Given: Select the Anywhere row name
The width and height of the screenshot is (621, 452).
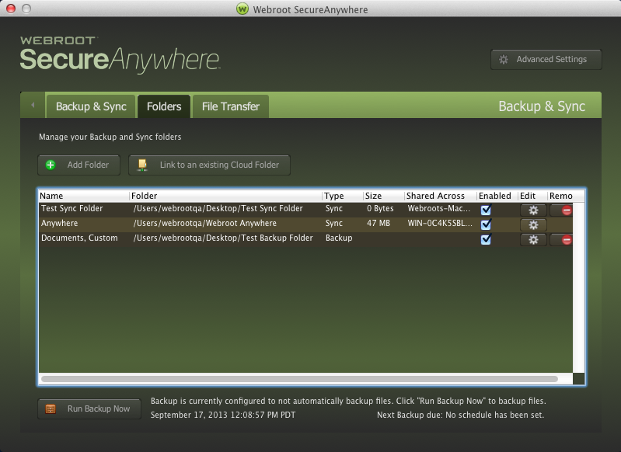Looking at the screenshot, I should [59, 223].
